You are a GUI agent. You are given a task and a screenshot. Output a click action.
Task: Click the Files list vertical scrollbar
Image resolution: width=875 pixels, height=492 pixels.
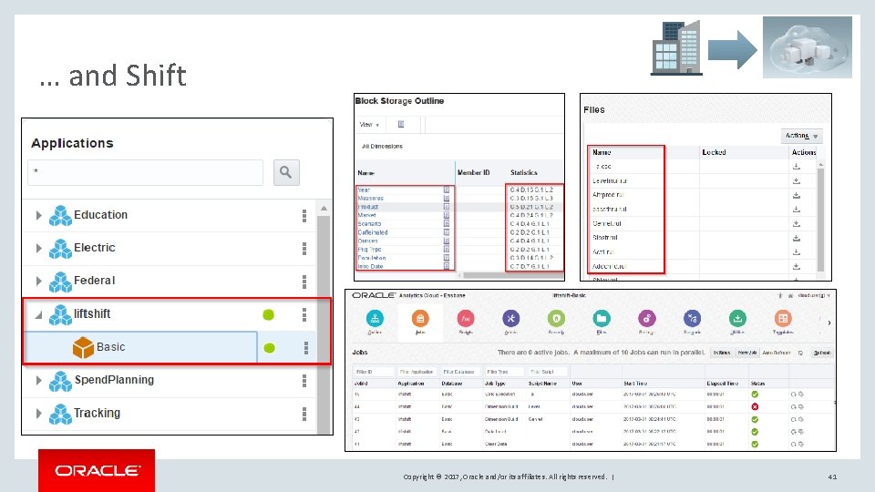click(x=820, y=218)
